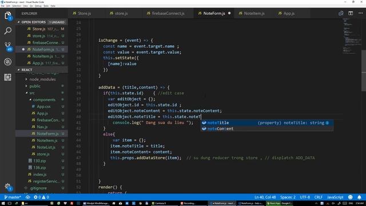Open the React App Chrome taskbar item
This screenshot has width=366, height=206.
[x=280, y=203]
